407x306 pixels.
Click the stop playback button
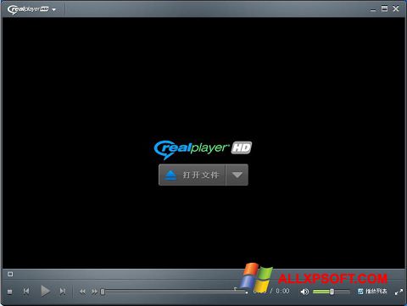(x=9, y=292)
